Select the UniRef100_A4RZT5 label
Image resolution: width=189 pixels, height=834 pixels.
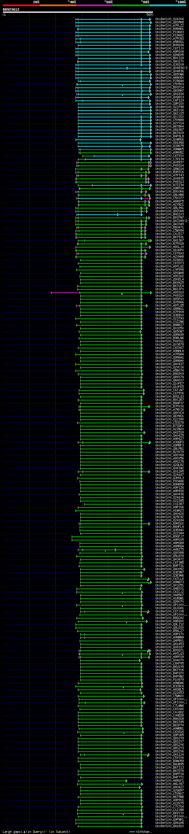point(170,550)
